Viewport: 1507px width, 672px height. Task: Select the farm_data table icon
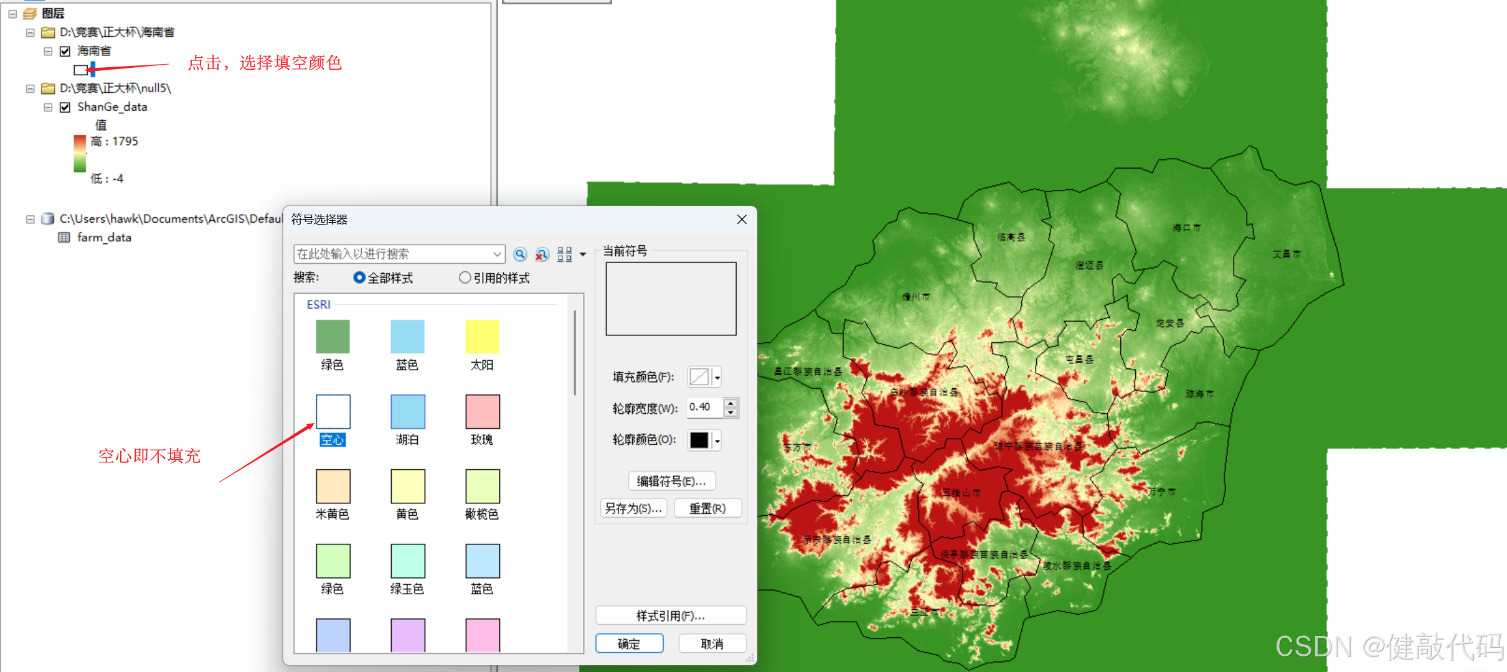pyautogui.click(x=64, y=238)
